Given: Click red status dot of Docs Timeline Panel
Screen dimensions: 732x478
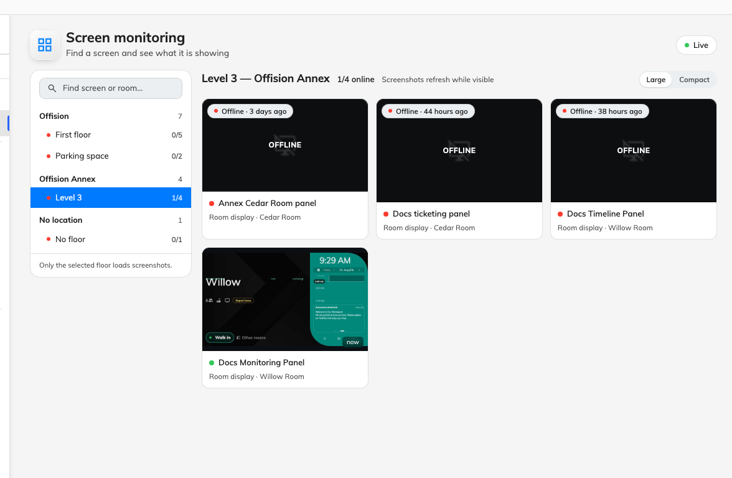Looking at the screenshot, I should coord(560,214).
